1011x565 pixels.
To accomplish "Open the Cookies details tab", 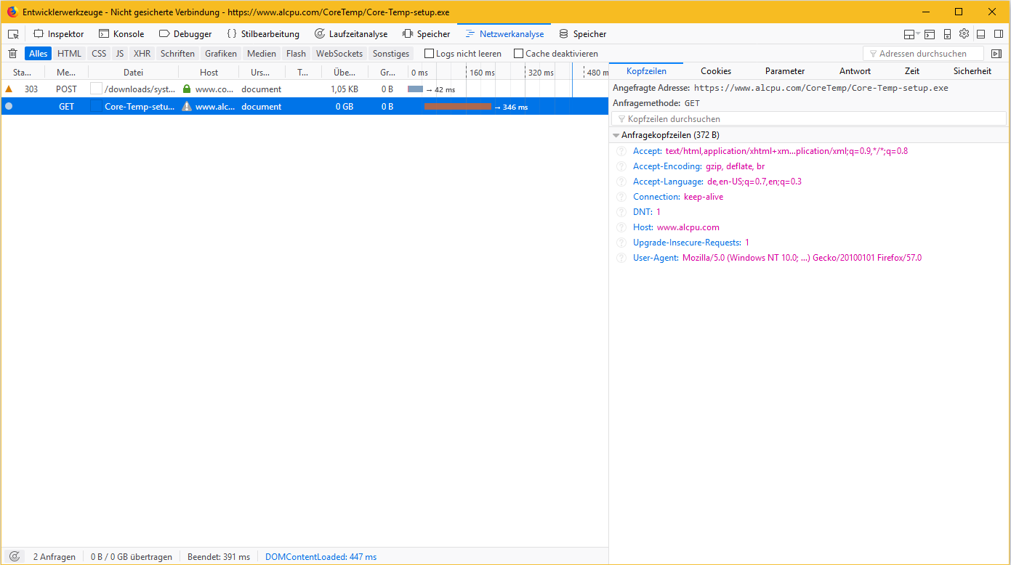I will pos(716,71).
